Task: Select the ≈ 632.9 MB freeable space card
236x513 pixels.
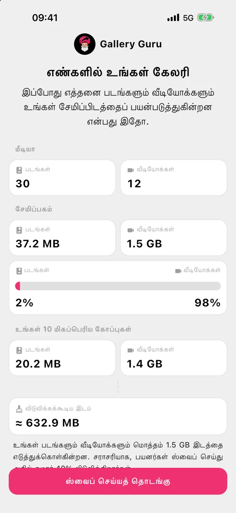Action: click(x=118, y=416)
